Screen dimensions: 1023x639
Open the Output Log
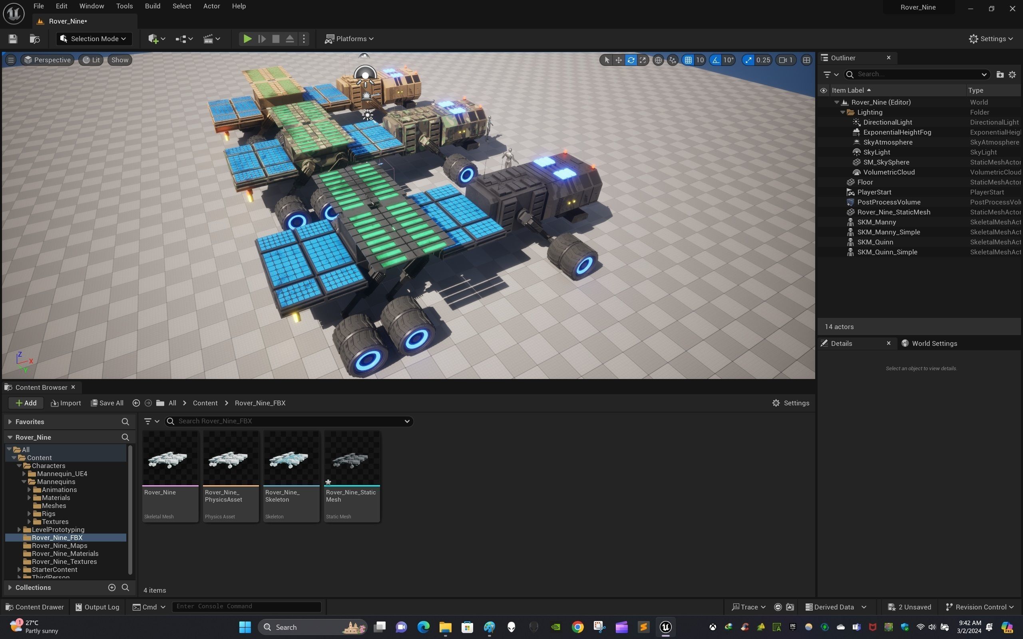point(97,607)
